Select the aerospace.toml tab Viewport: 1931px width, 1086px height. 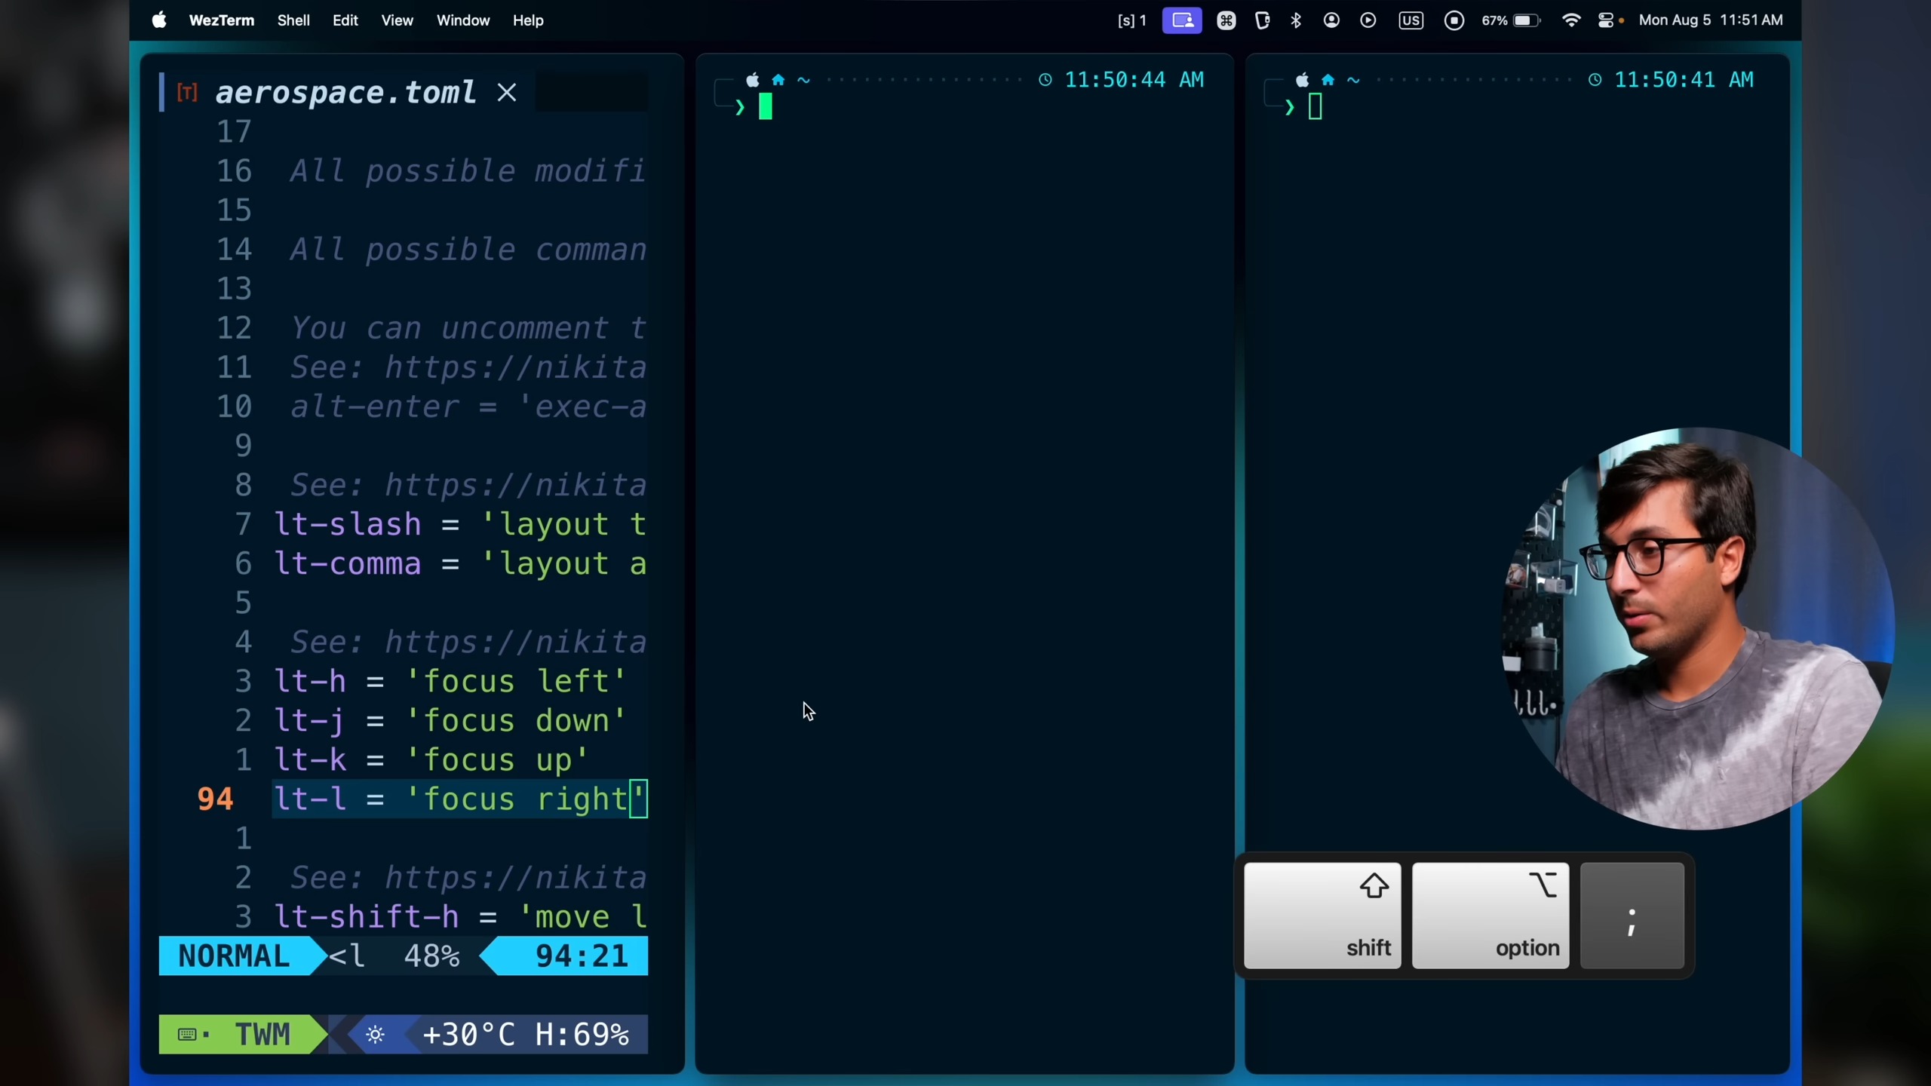[x=345, y=92]
